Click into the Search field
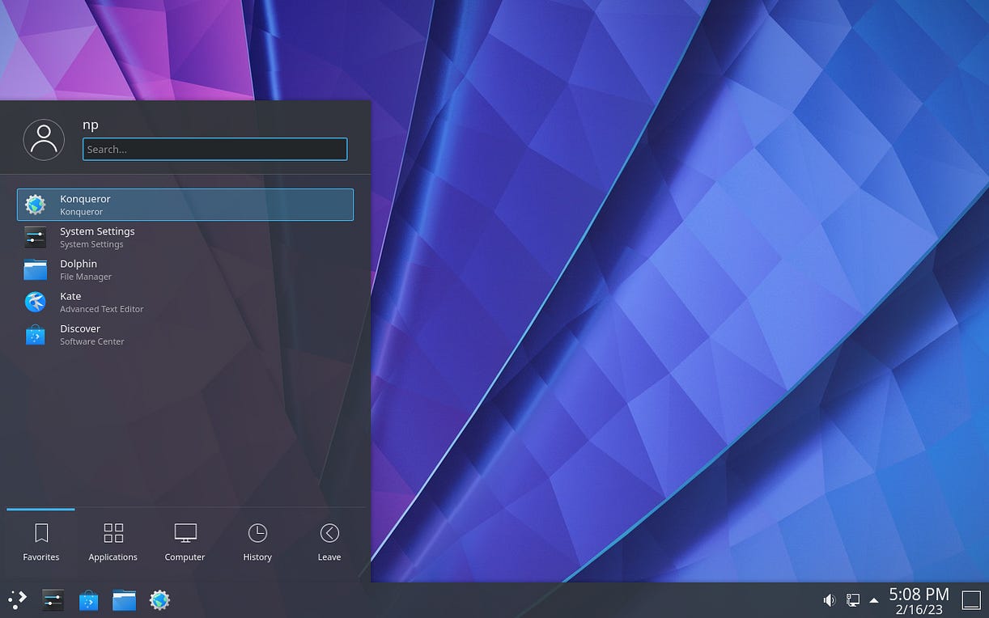This screenshot has height=618, width=989. pos(215,149)
